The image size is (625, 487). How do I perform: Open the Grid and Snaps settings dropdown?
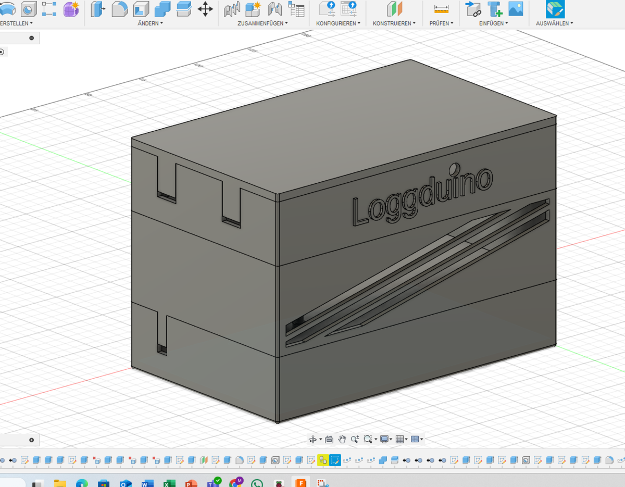[402, 439]
